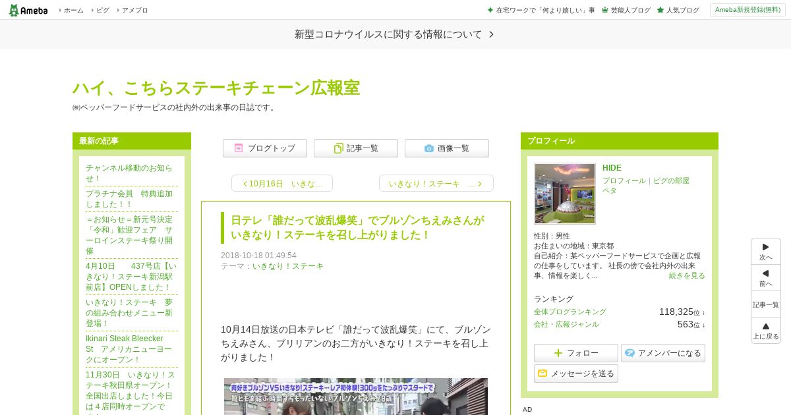The height and width of the screenshot is (415, 791).
Task: Click green crown icon beside 芸能人ブログ
Action: pos(604,11)
